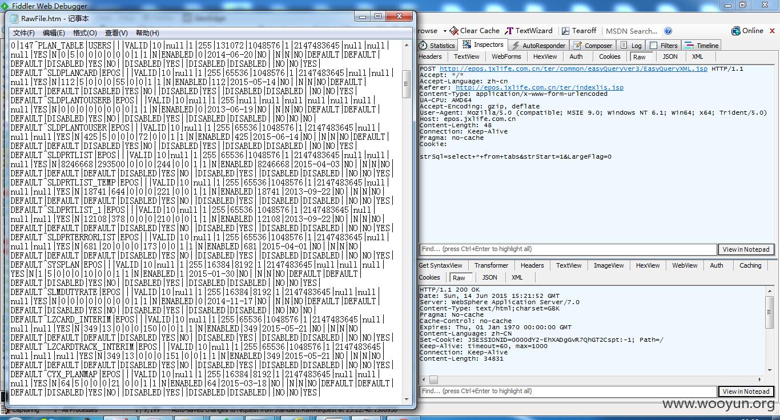Switch to the Timeline tab
The width and height of the screenshot is (780, 420).
[702, 46]
